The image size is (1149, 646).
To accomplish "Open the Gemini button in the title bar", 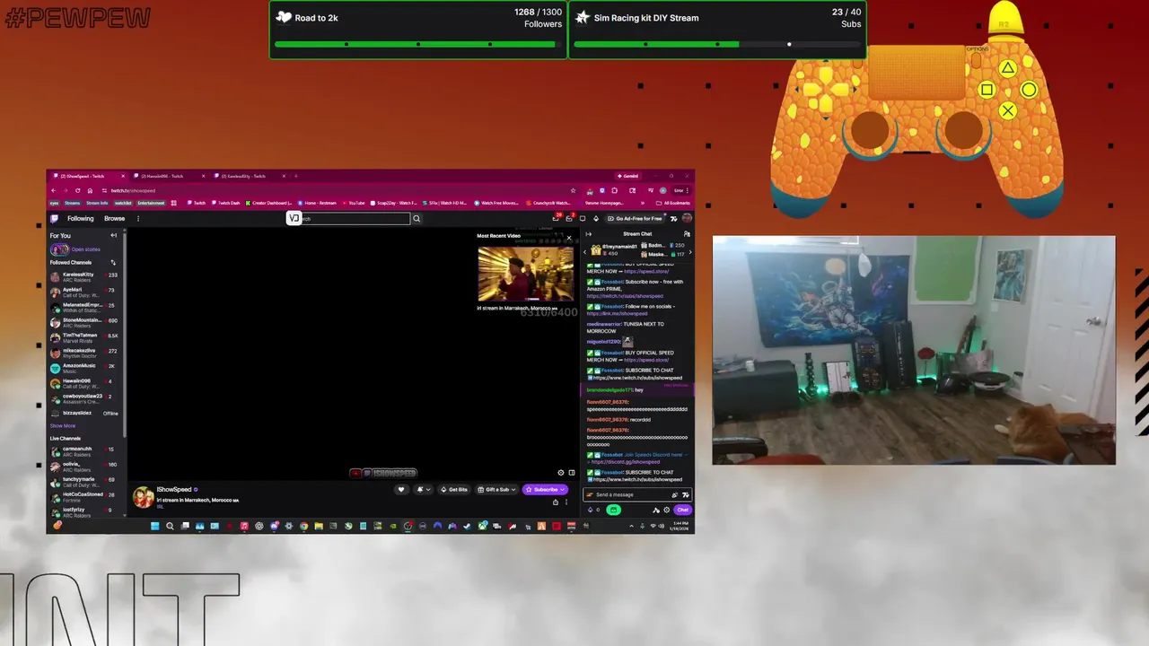I will point(628,176).
